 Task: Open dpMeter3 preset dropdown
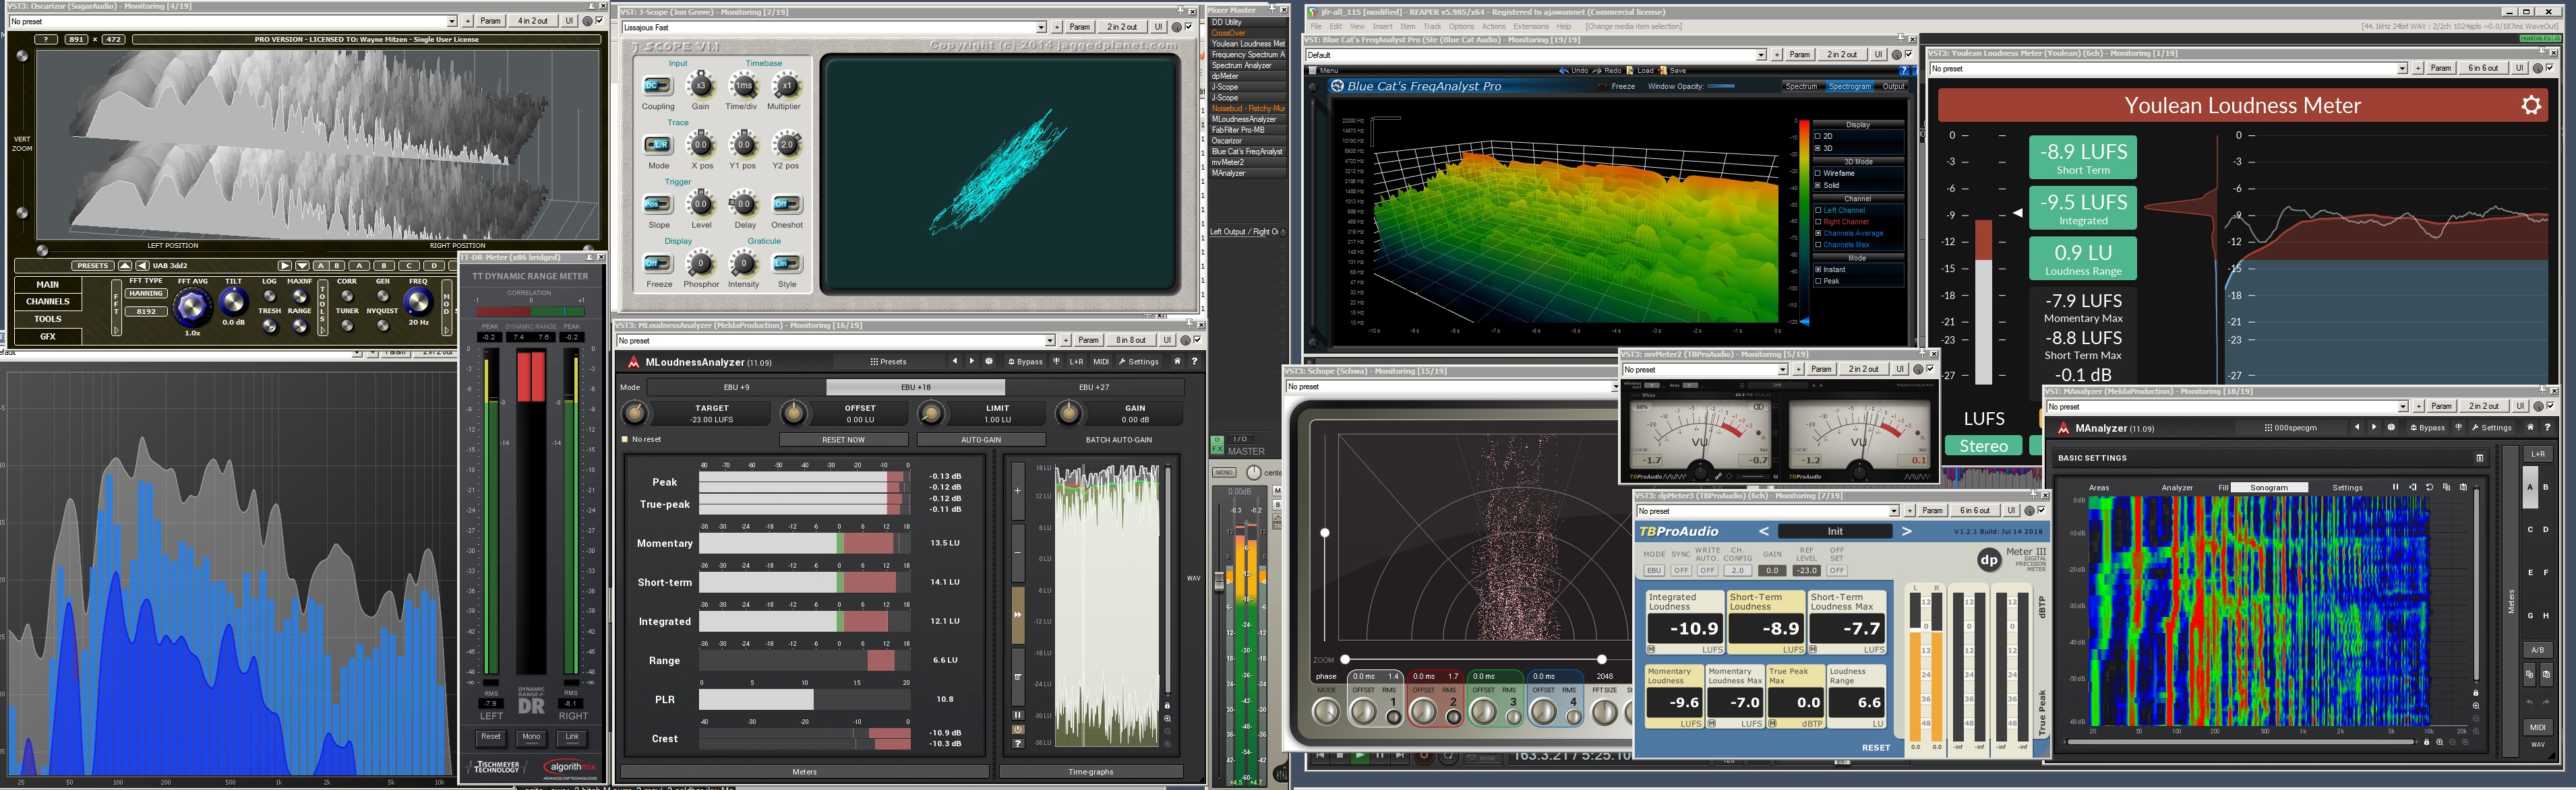click(1894, 511)
